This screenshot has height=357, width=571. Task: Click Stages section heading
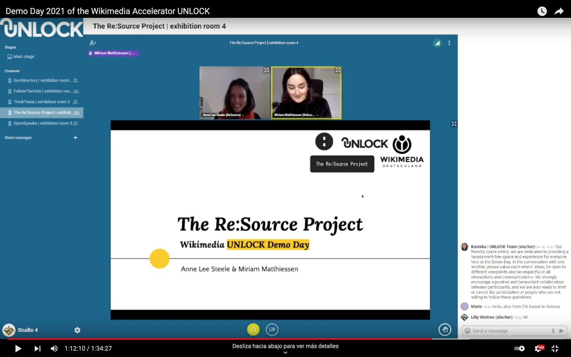tap(10, 47)
